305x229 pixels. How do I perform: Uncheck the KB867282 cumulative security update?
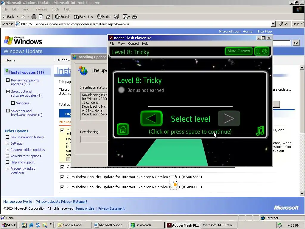click(62, 177)
